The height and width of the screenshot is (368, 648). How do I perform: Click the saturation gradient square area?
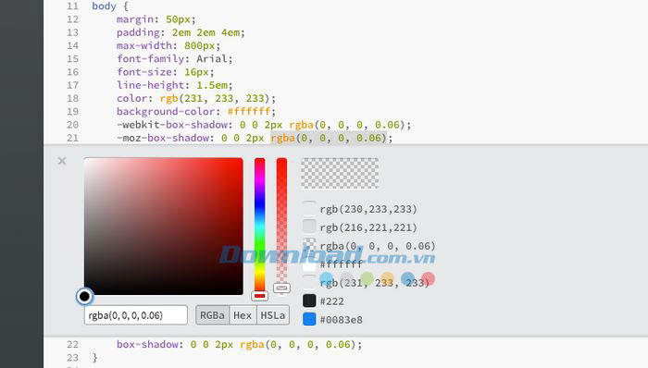coord(164,227)
